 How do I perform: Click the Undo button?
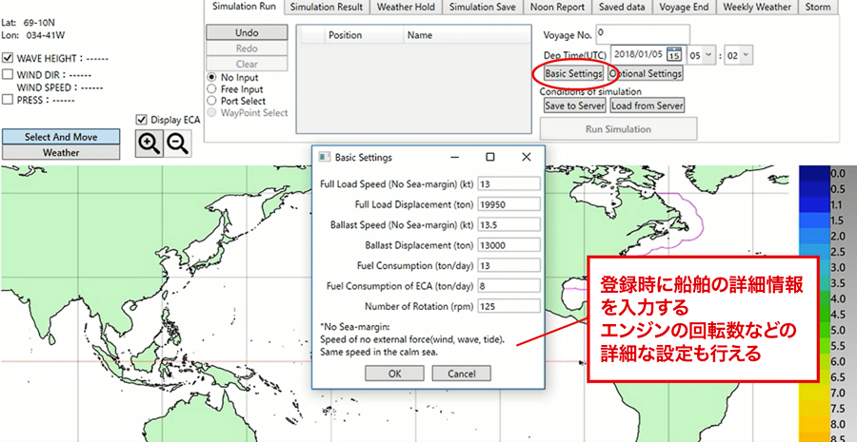pyautogui.click(x=247, y=32)
